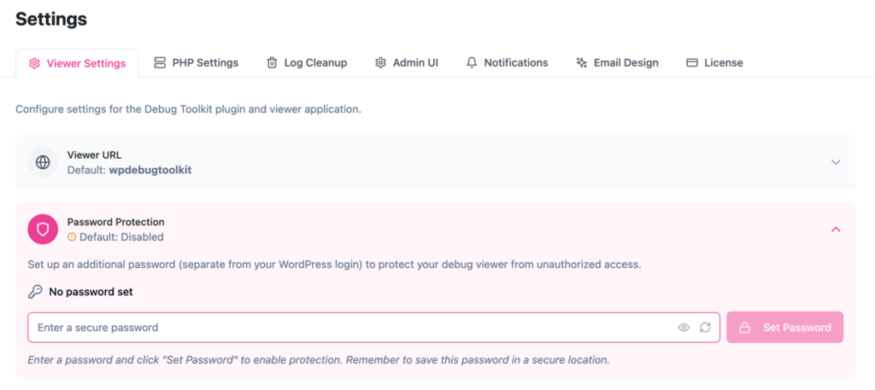Click the globe icon beside Viewer URL
This screenshot has width=875, height=390.
43,162
